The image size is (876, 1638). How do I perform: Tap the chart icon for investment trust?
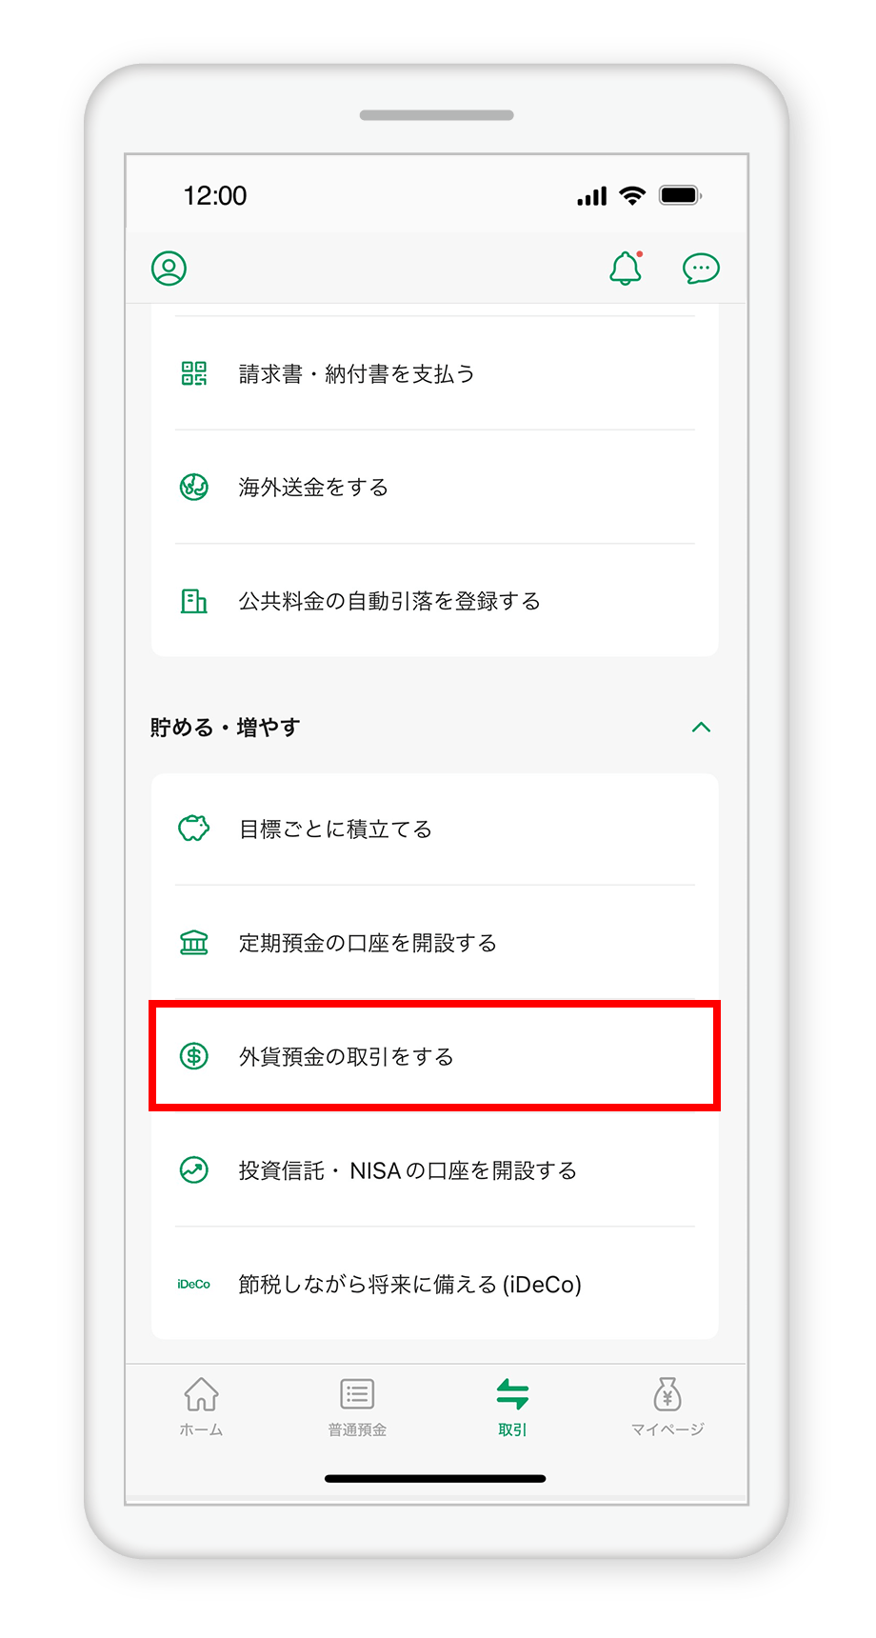coord(194,1169)
